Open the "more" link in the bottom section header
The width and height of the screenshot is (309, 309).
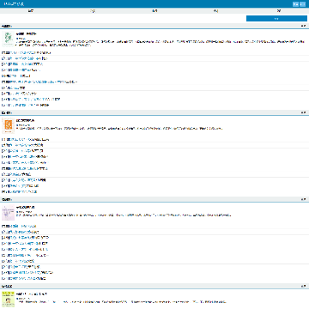[303, 286]
